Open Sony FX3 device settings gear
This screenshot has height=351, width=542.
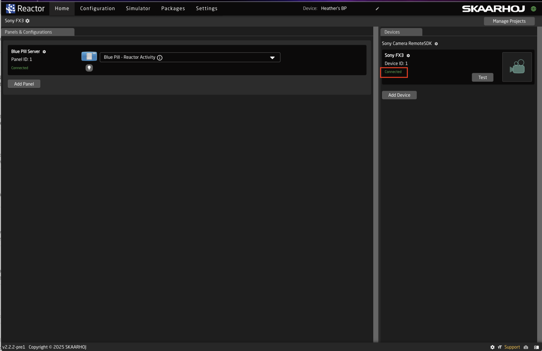coord(408,55)
